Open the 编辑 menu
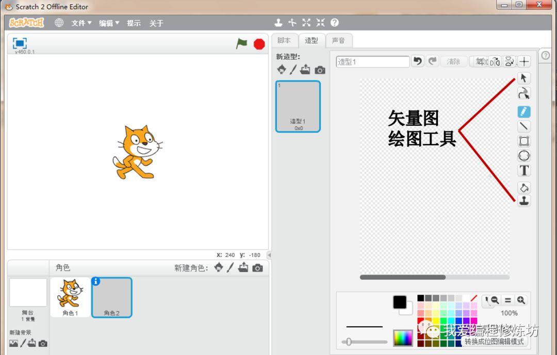The height and width of the screenshot is (355, 557). (109, 23)
